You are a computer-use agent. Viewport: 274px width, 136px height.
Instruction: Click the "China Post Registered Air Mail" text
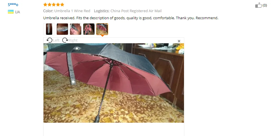click(x=136, y=11)
